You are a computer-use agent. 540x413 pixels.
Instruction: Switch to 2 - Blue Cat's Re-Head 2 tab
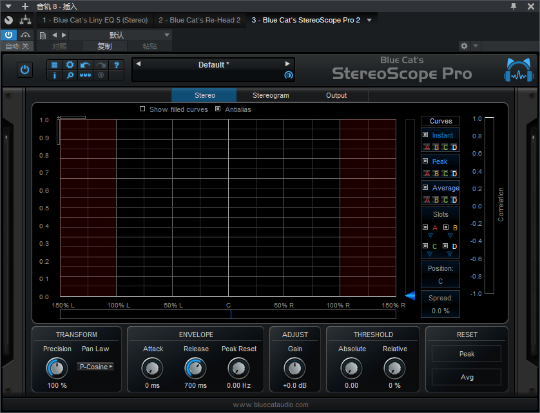pyautogui.click(x=199, y=21)
